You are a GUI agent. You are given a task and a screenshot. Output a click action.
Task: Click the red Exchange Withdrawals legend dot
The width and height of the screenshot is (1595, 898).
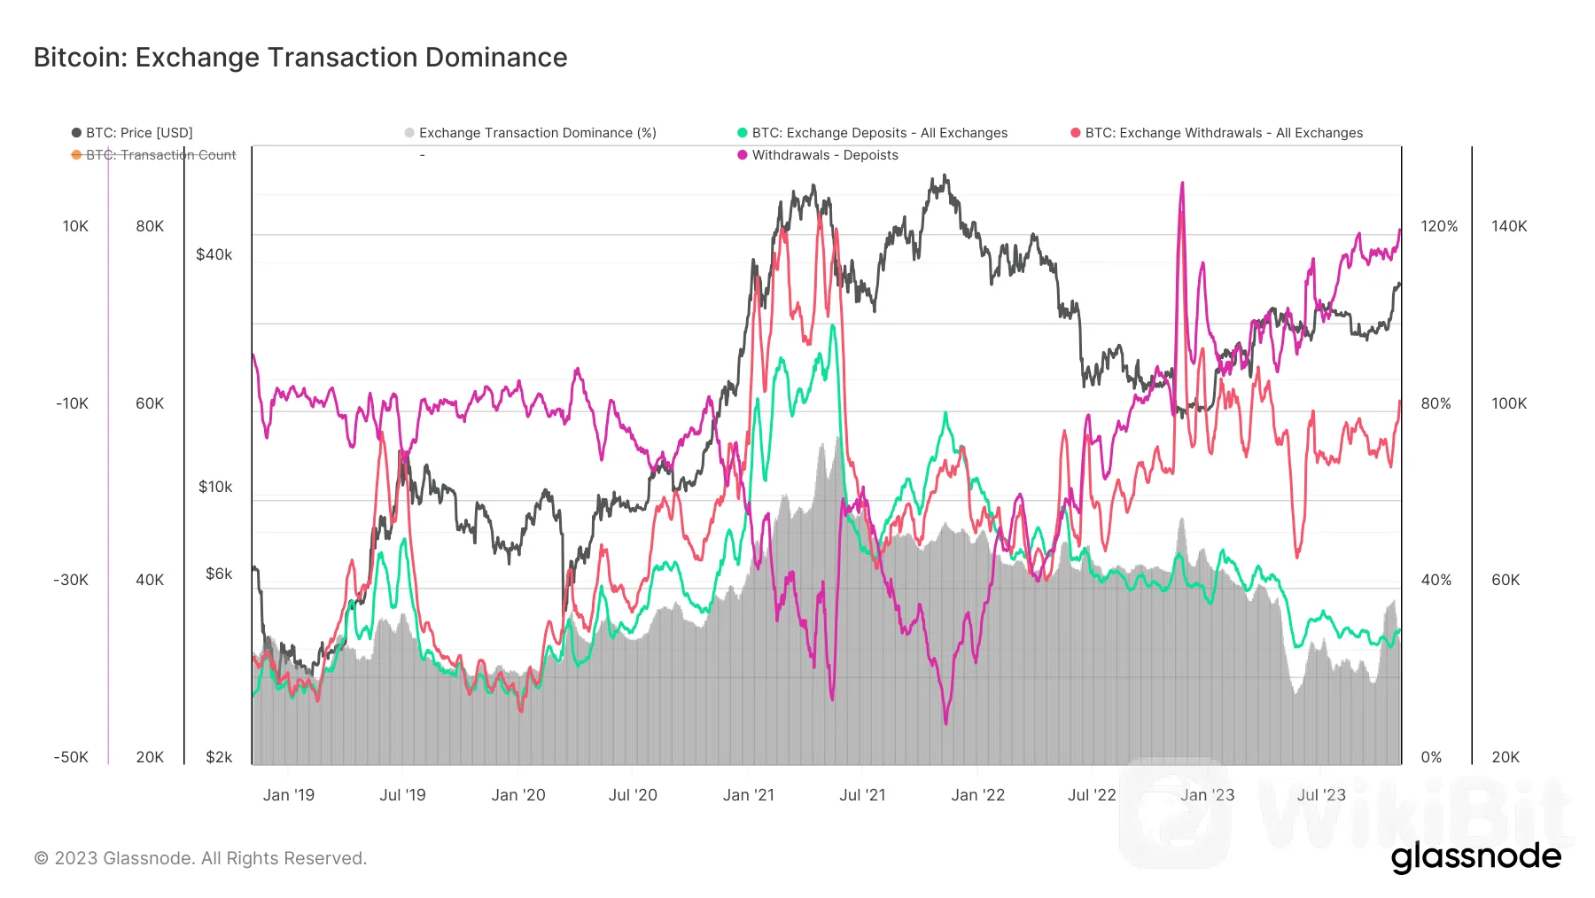pyautogui.click(x=1076, y=133)
